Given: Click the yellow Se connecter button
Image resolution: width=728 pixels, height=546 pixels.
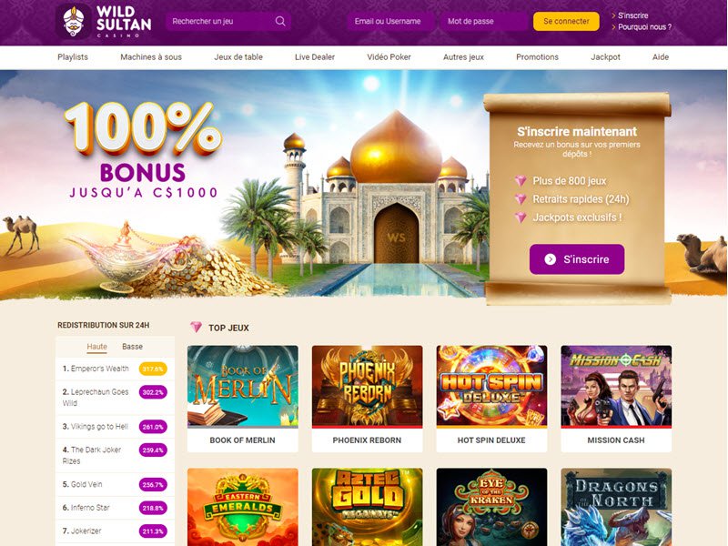Looking at the screenshot, I should 566,21.
